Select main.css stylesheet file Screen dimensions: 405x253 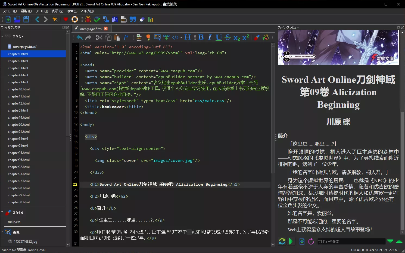click(x=14, y=222)
